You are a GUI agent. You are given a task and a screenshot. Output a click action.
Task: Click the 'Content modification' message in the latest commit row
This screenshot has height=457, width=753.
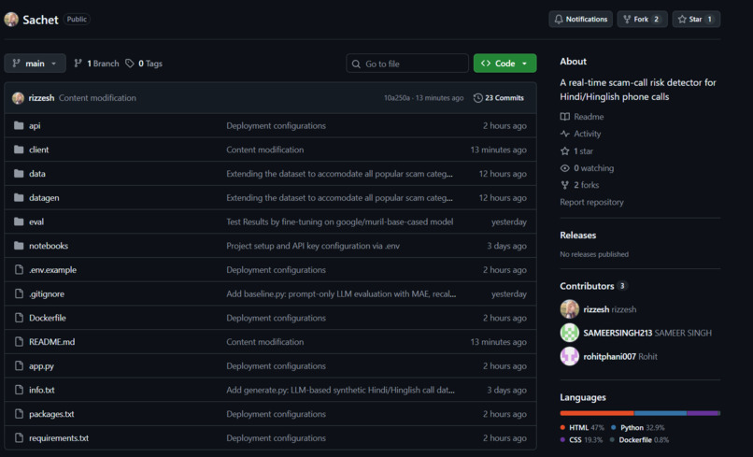click(97, 98)
